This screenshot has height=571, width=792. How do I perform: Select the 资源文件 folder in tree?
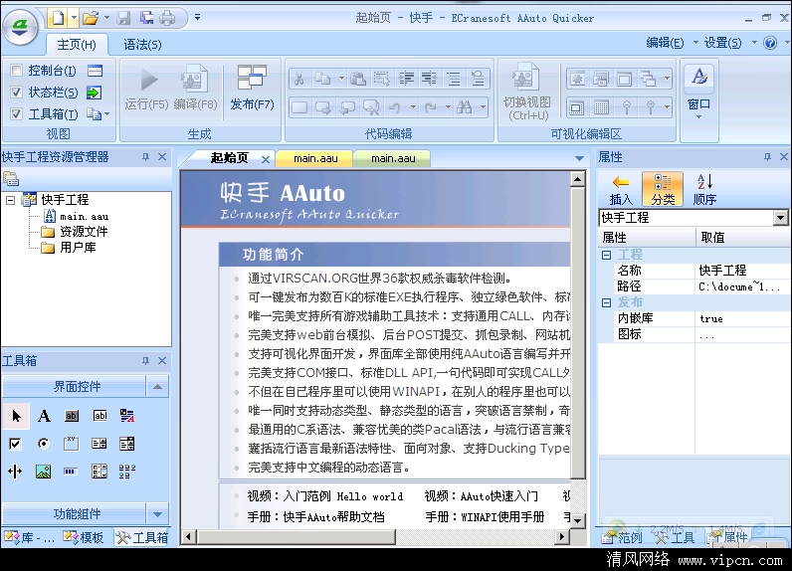pyautogui.click(x=75, y=232)
